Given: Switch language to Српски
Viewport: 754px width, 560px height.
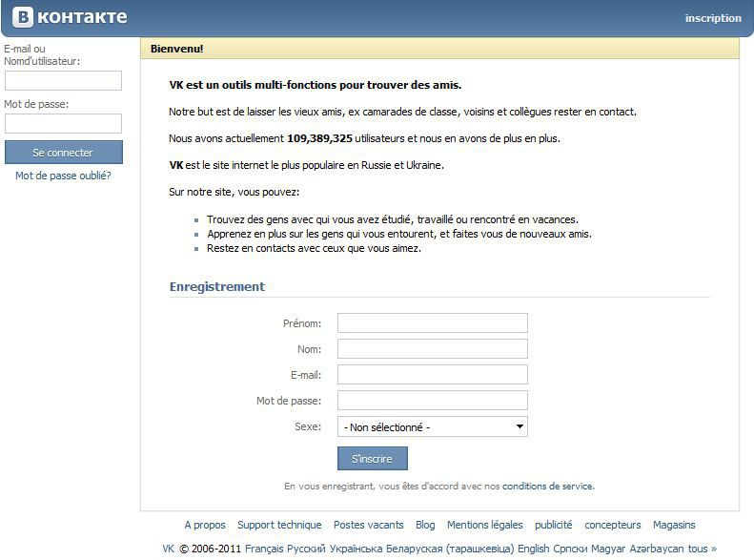Looking at the screenshot, I should coord(570,549).
